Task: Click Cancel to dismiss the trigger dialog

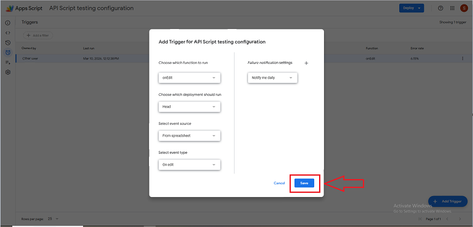Action: (279, 183)
